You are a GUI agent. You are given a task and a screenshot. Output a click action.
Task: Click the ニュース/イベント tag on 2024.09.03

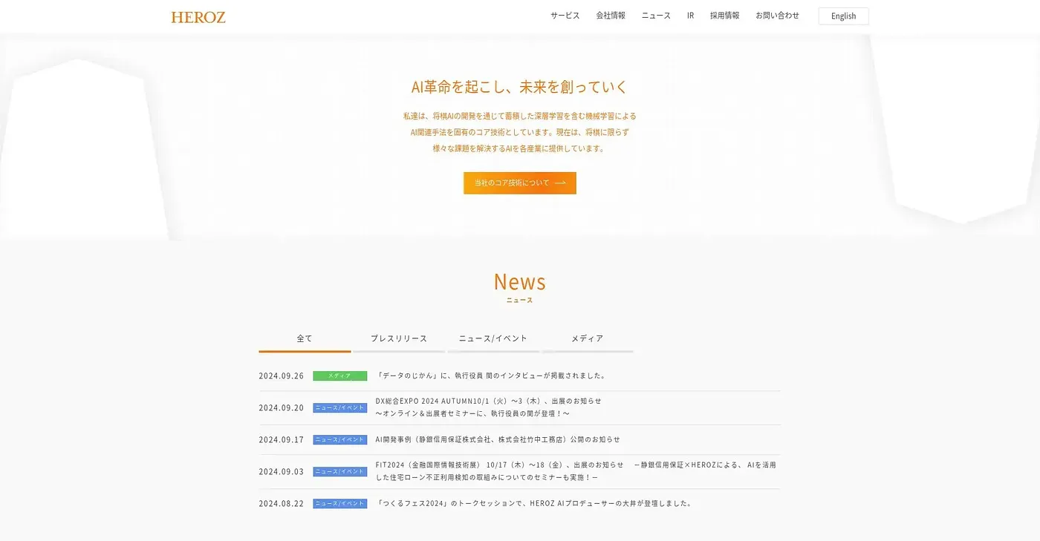point(340,472)
